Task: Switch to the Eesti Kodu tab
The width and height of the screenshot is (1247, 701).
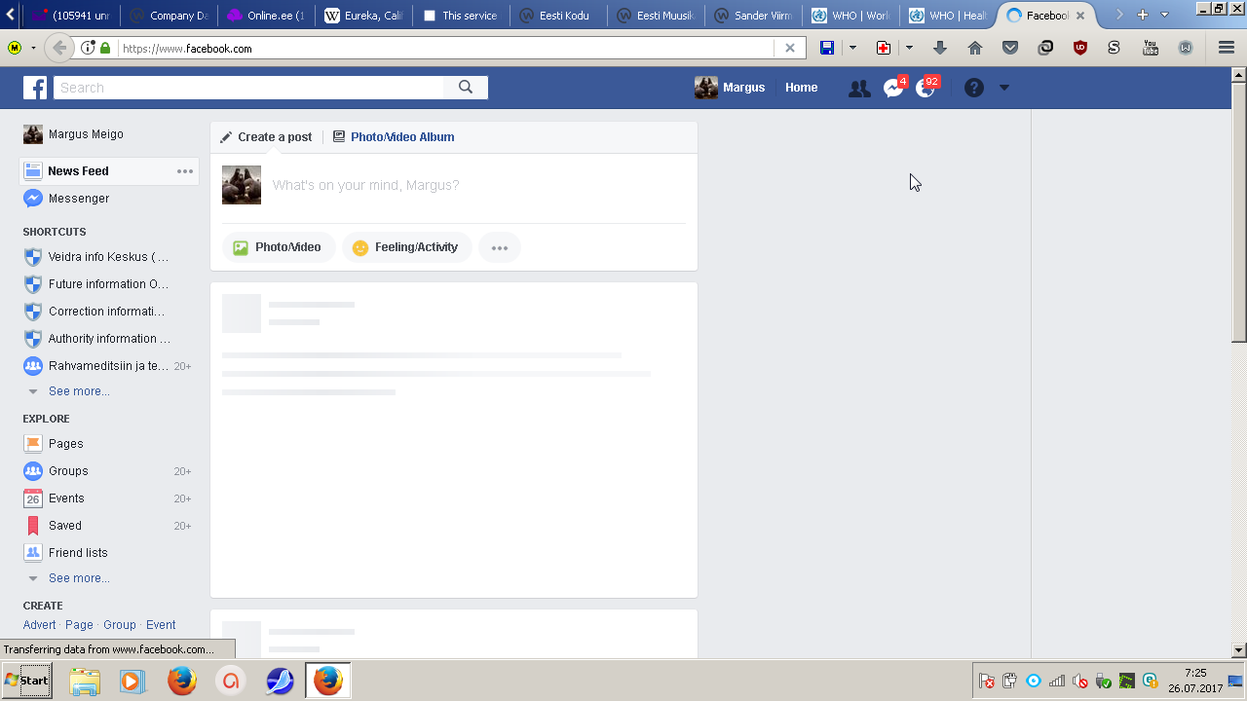Action: pos(559,16)
